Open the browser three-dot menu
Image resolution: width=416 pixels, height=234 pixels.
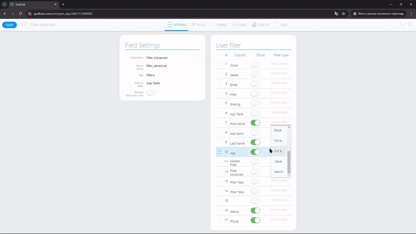pyautogui.click(x=411, y=14)
